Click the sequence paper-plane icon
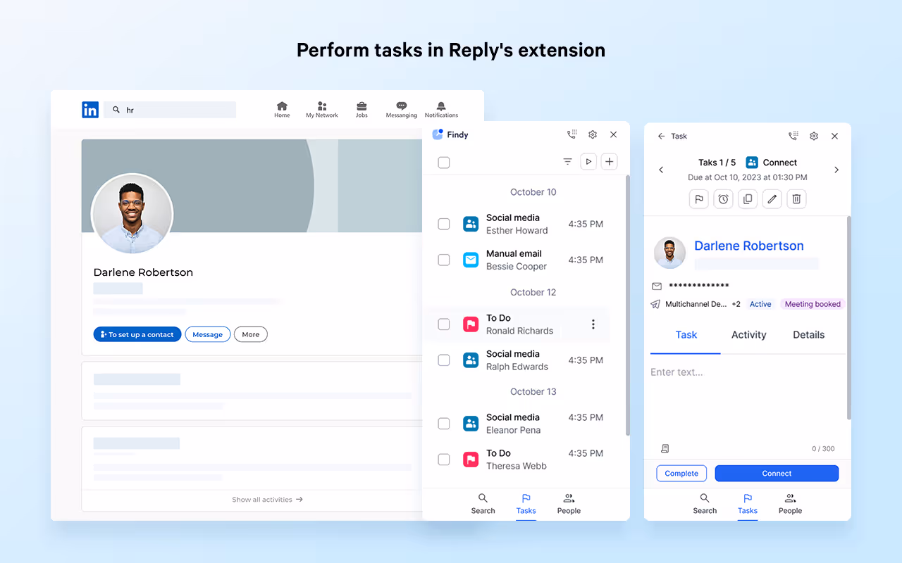The height and width of the screenshot is (563, 902). 655,304
